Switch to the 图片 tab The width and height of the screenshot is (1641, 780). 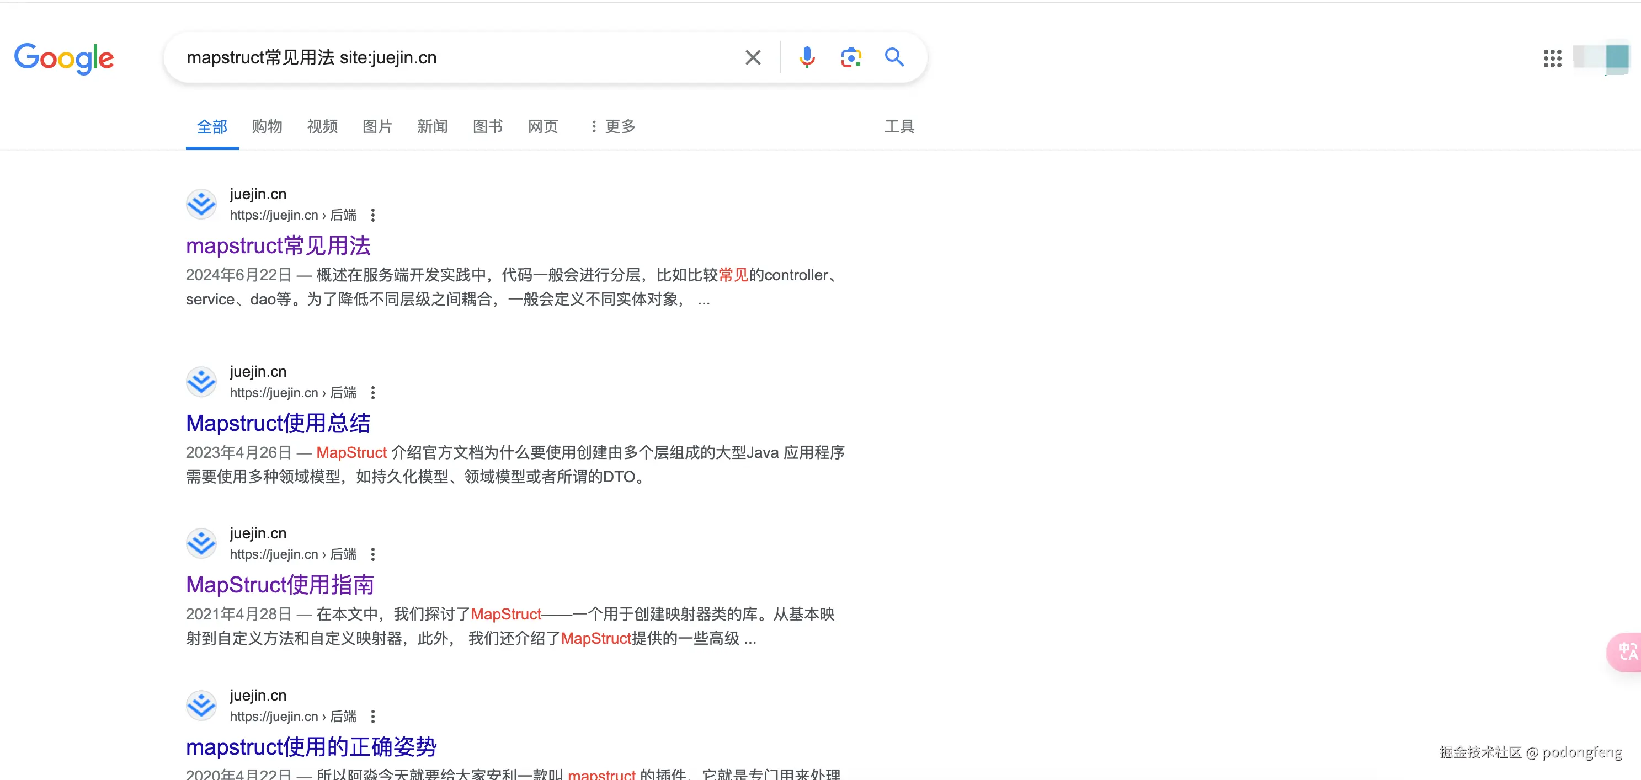[x=377, y=127]
